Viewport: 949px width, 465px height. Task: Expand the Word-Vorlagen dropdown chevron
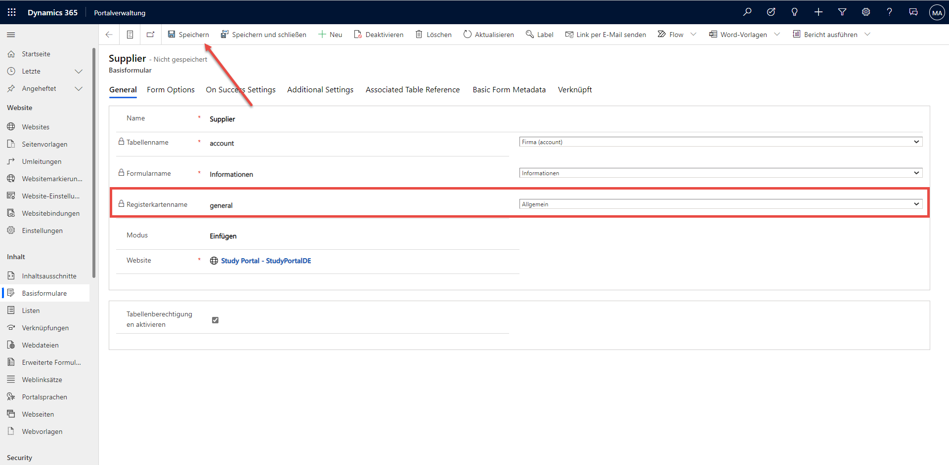(777, 35)
